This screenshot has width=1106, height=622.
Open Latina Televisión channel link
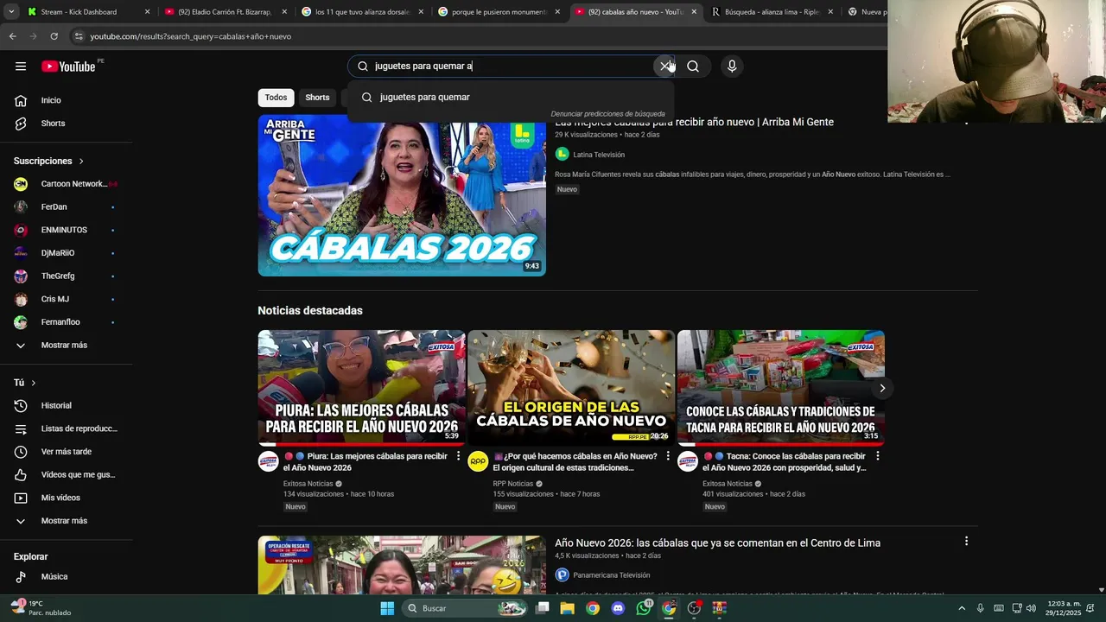point(599,155)
